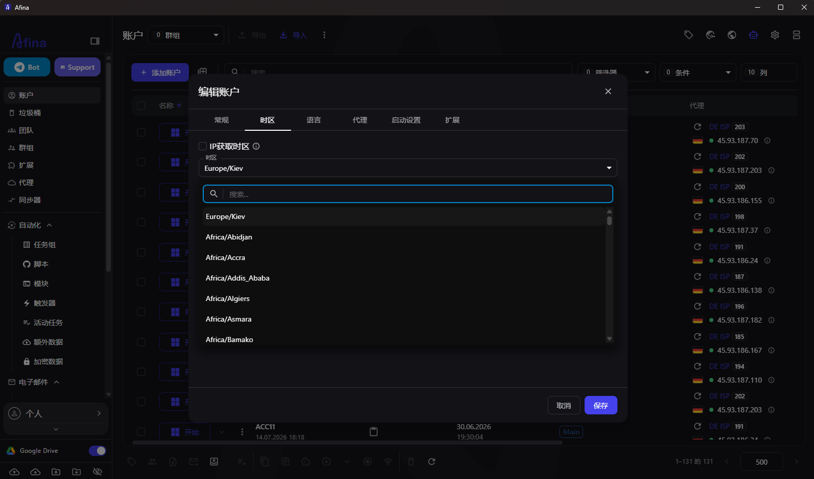Choose Africa/Abidjan timezone
Image resolution: width=814 pixels, height=479 pixels.
pyautogui.click(x=404, y=237)
